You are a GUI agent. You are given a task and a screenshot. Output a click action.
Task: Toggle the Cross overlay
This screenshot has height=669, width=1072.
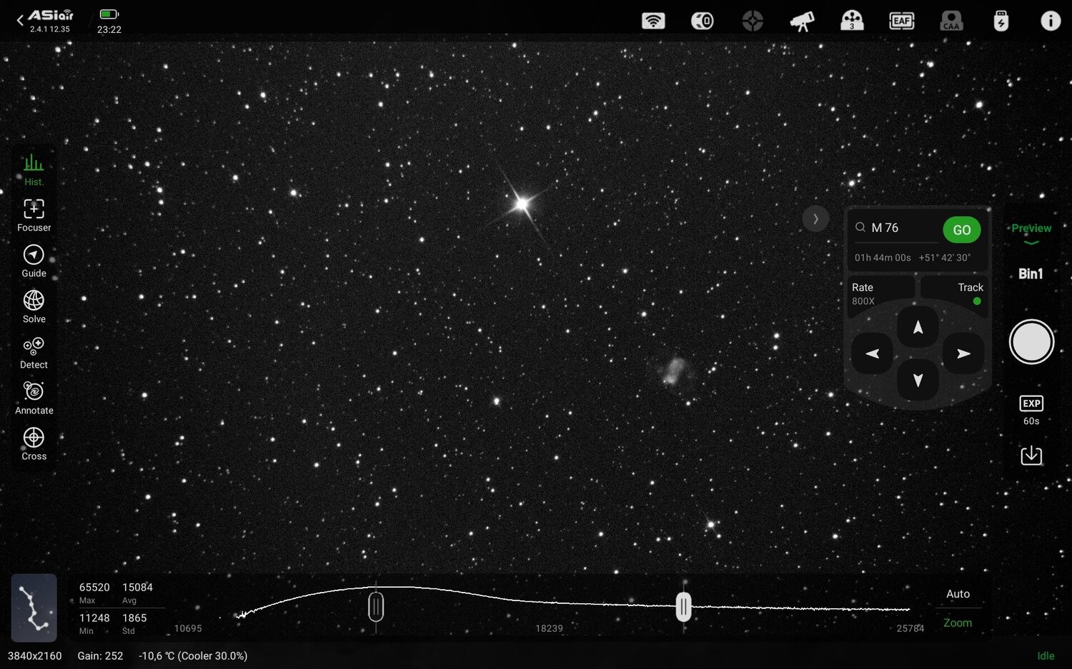(34, 443)
